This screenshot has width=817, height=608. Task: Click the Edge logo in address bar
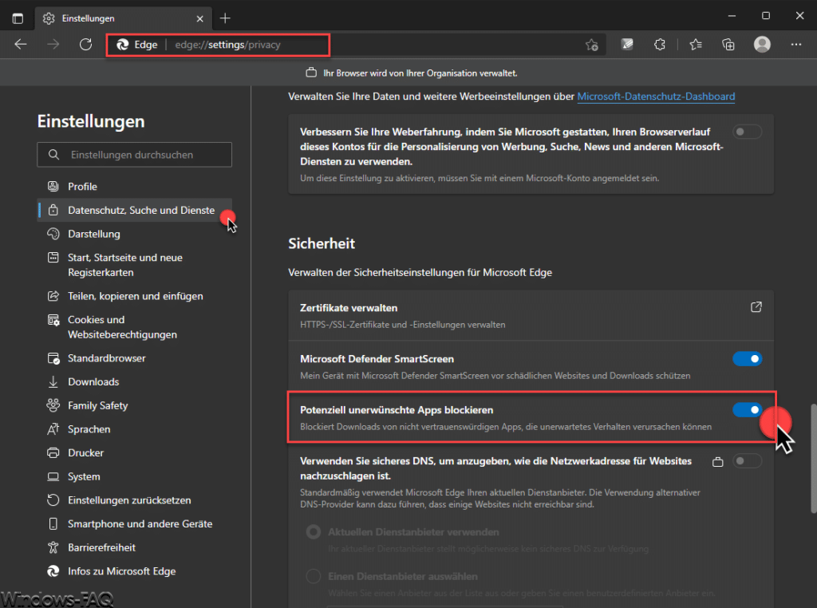click(122, 45)
